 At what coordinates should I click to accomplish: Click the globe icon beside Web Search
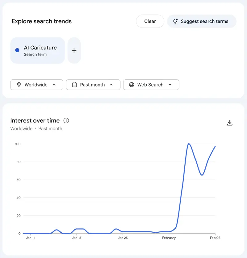coord(132,85)
